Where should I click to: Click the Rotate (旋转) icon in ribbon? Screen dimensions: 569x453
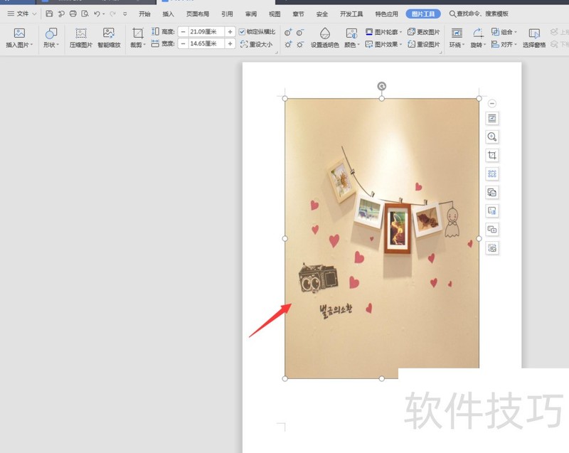coord(478,33)
